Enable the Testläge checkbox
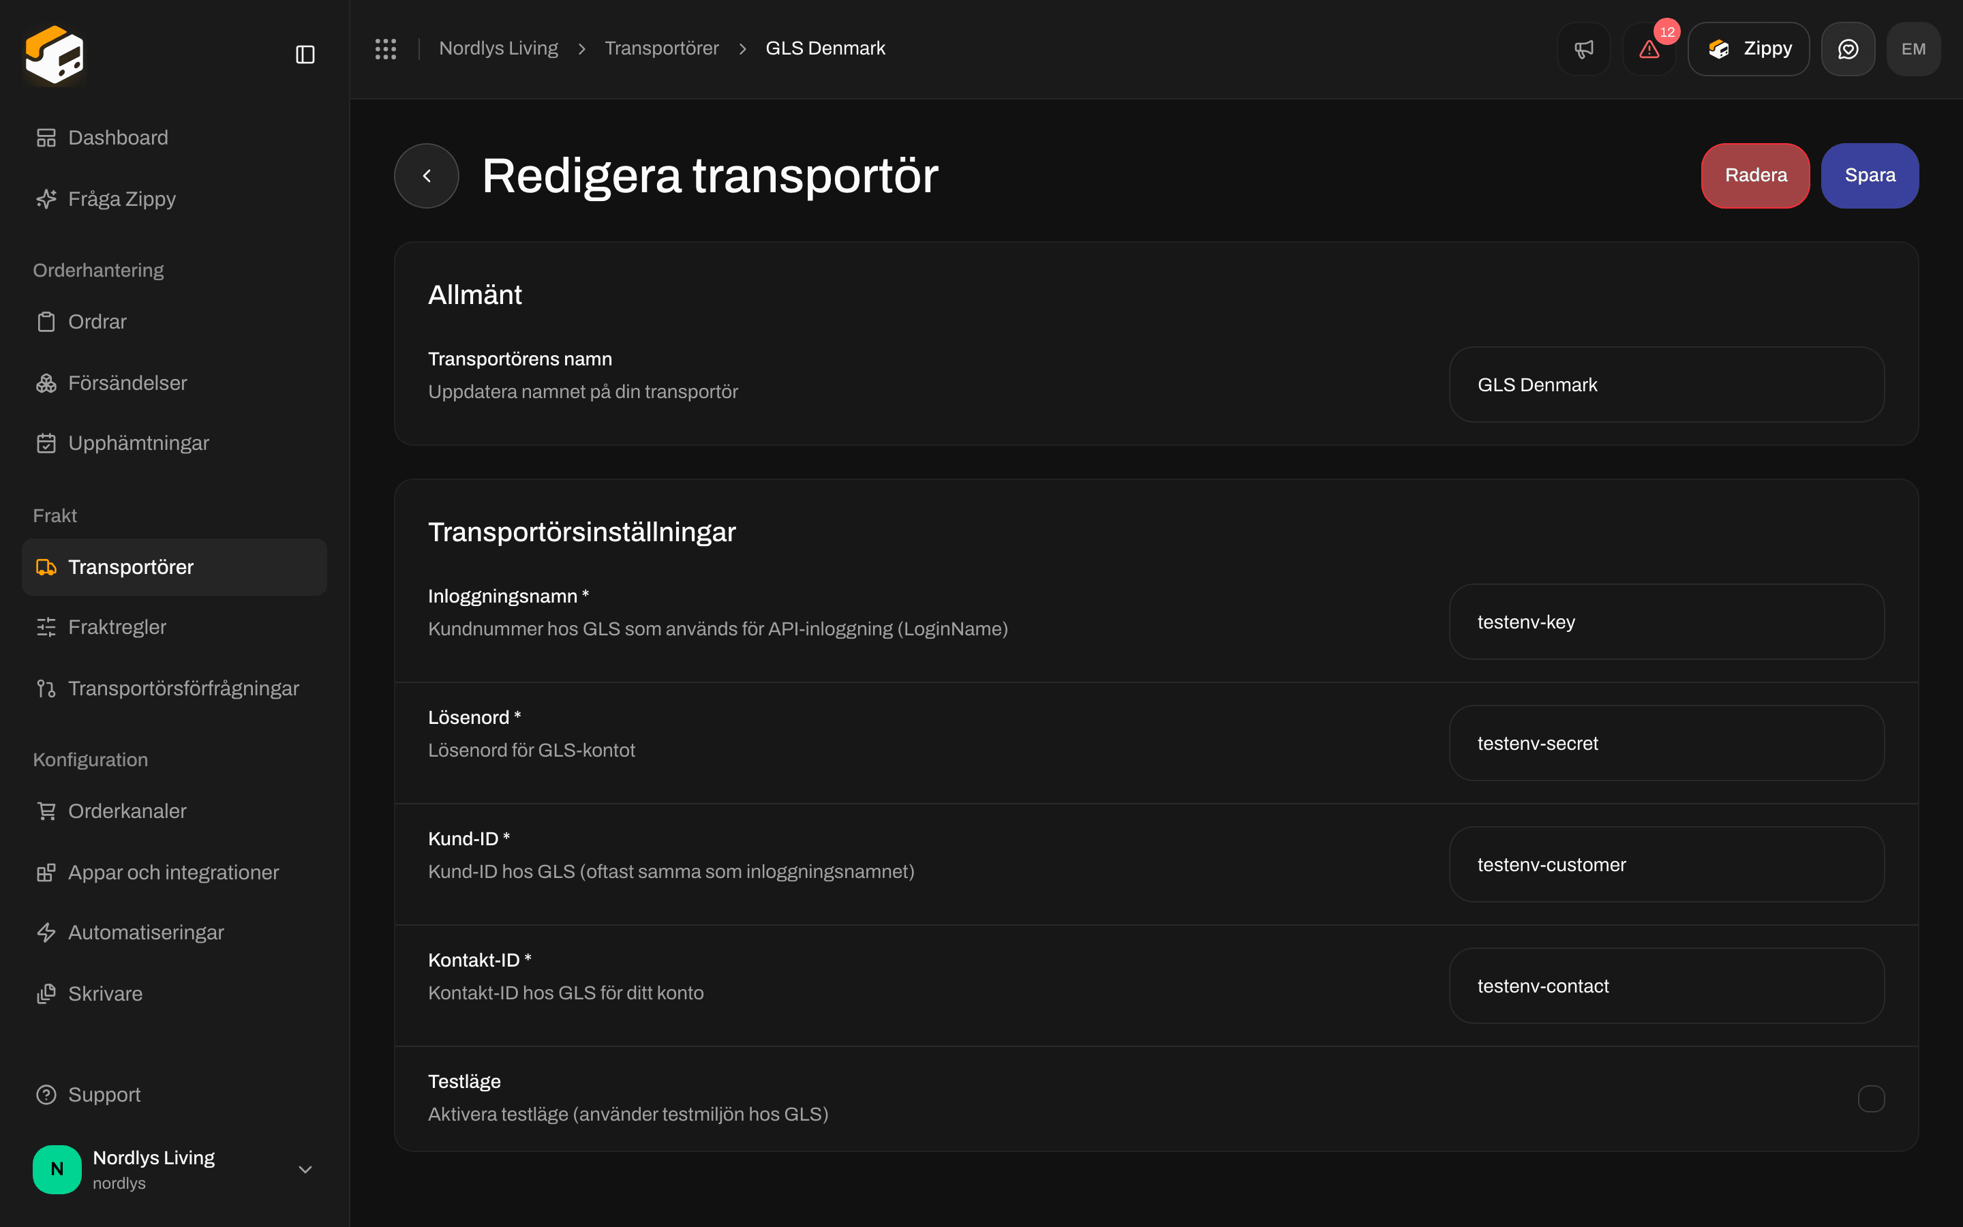 (x=1870, y=1099)
